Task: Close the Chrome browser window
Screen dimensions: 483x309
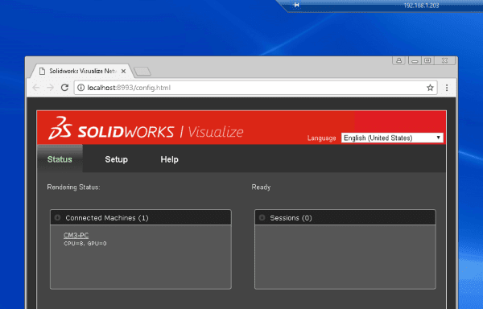Action: click(444, 60)
